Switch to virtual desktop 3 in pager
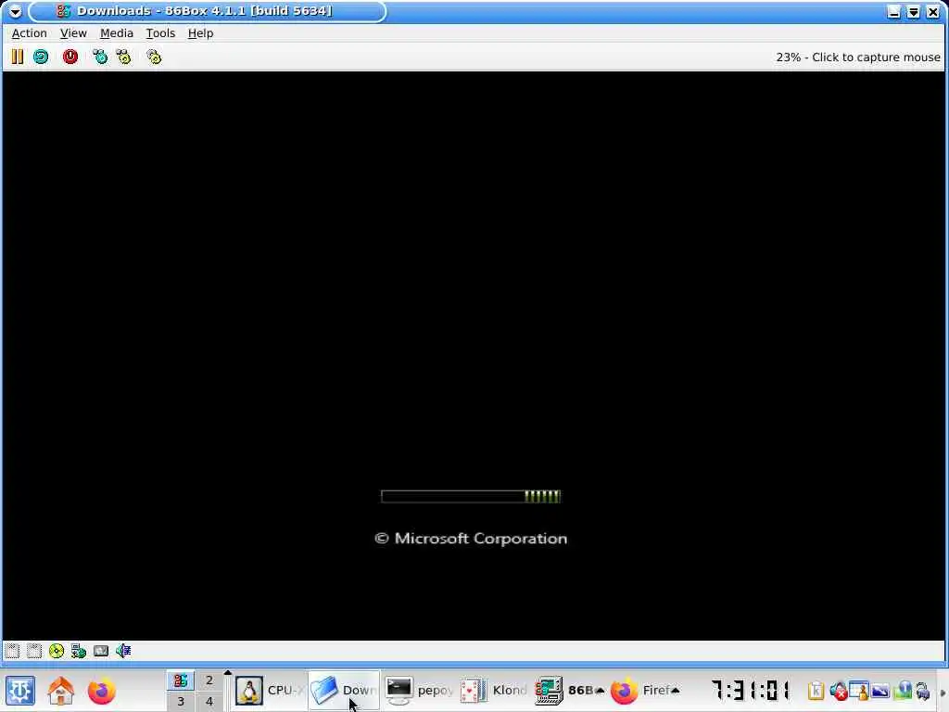The image size is (949, 712). 181,701
